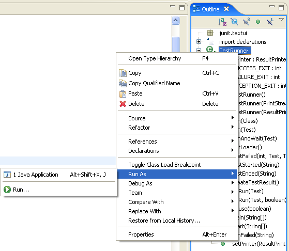
Task: Select setPrinter(ResultPrint method in Outline
Action: point(259,244)
